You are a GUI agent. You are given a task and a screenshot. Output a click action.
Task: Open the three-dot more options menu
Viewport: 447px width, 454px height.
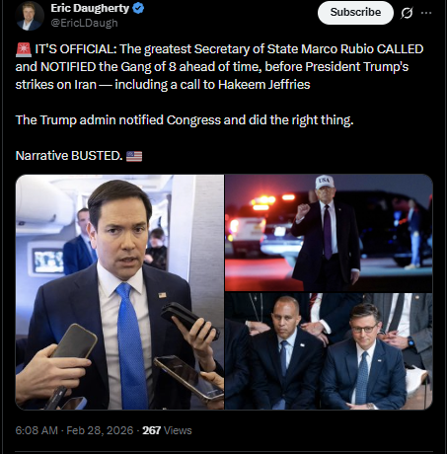click(x=426, y=13)
